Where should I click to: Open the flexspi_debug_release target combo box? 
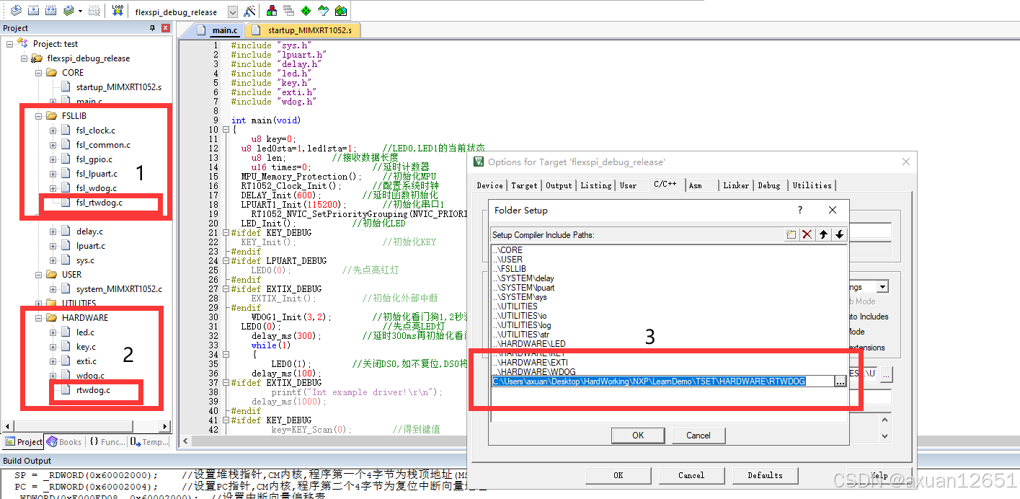(x=232, y=12)
